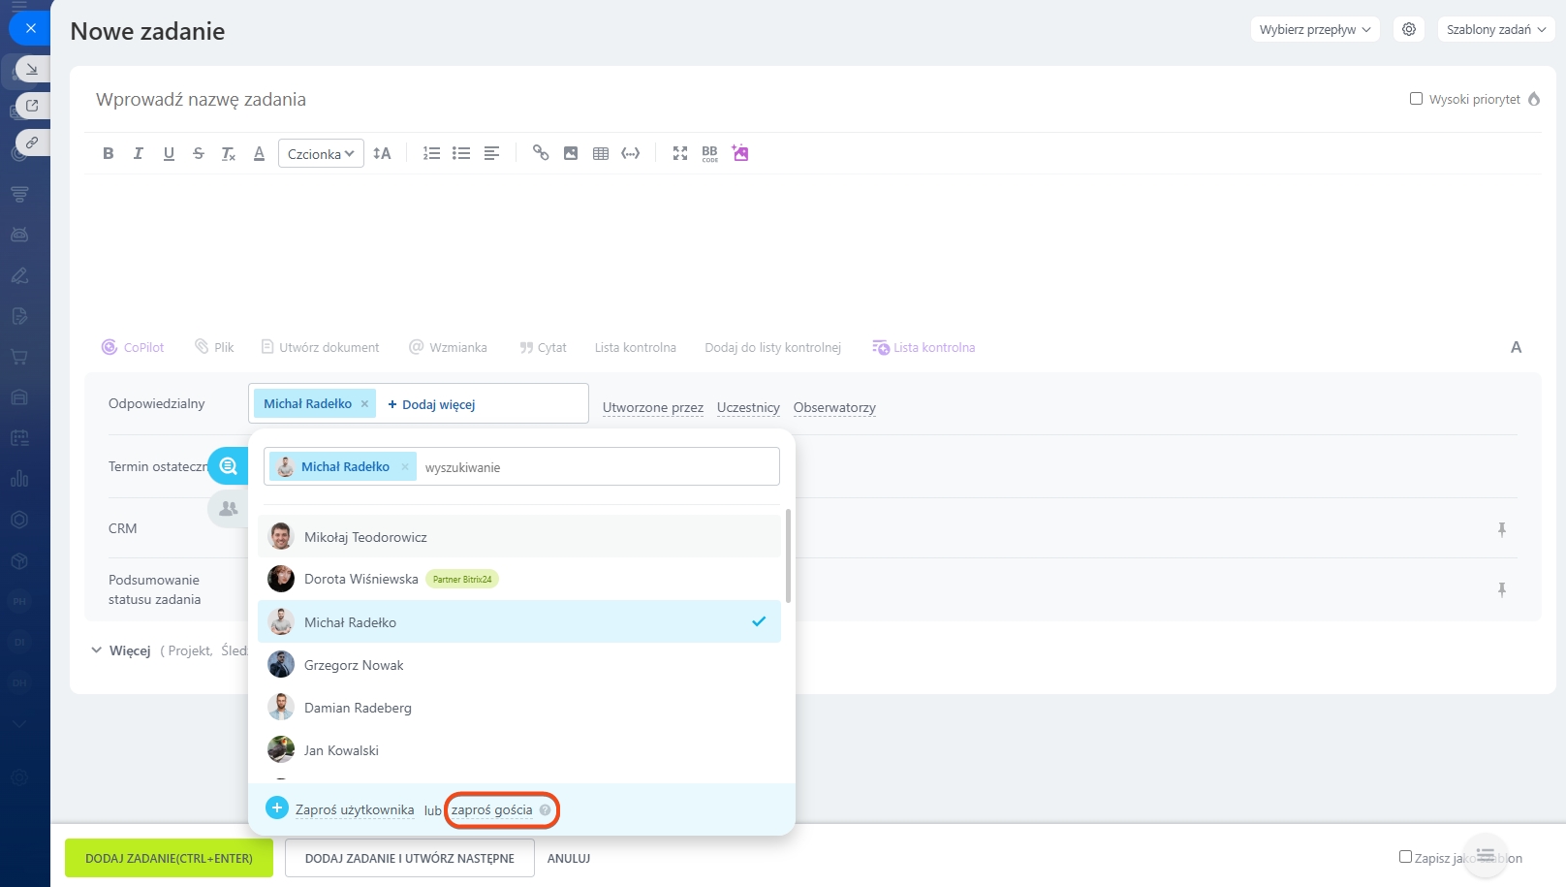
Task: Click the wyszukiwanie search field
Action: (x=596, y=467)
